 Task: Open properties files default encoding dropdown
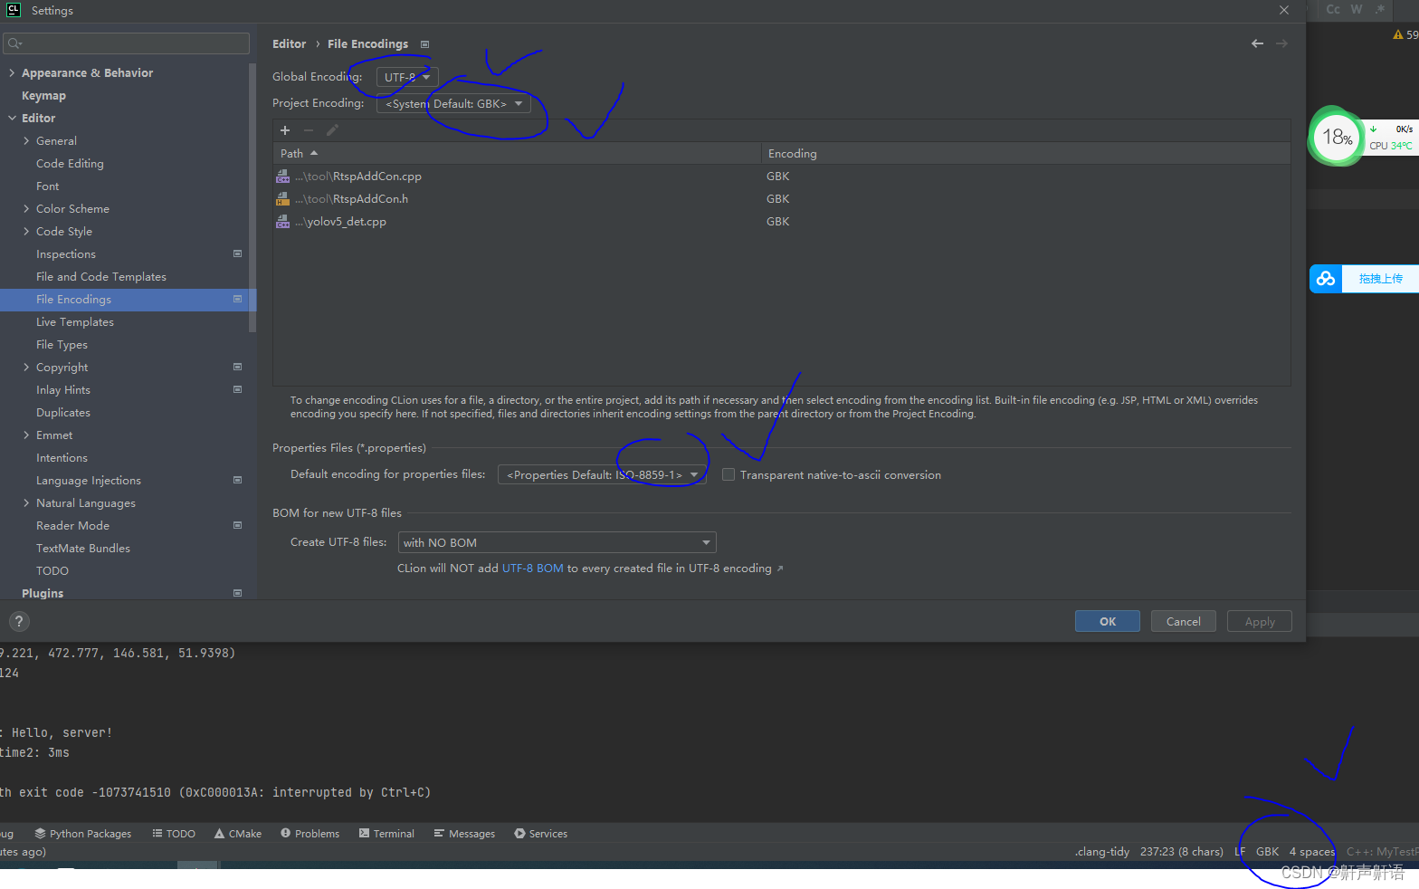point(602,474)
